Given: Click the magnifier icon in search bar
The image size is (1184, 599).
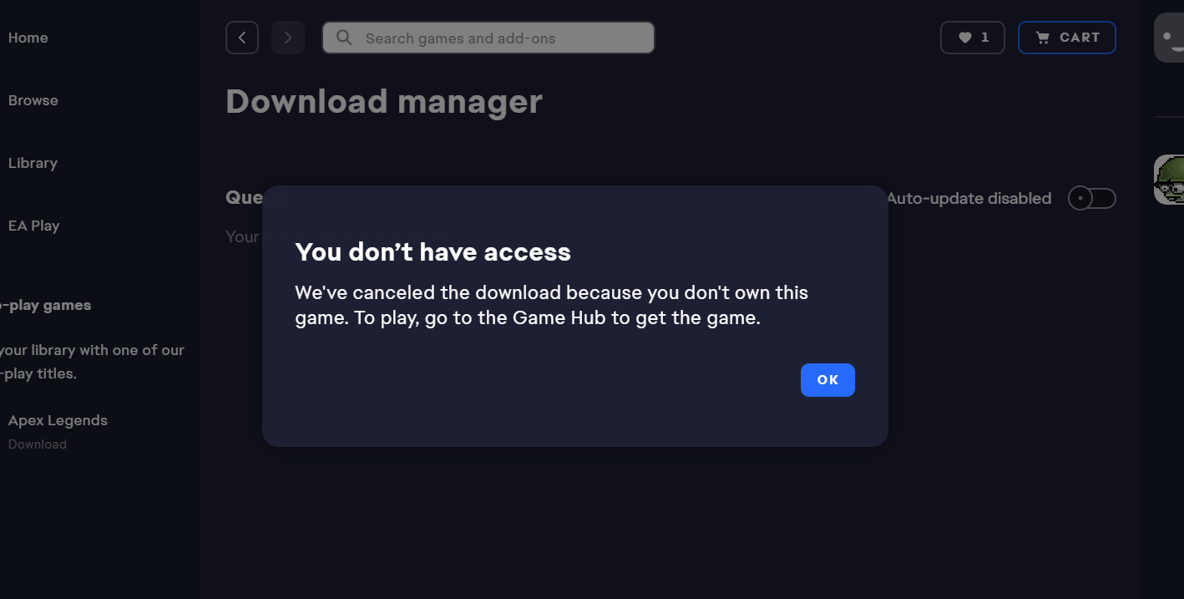Looking at the screenshot, I should 343,38.
